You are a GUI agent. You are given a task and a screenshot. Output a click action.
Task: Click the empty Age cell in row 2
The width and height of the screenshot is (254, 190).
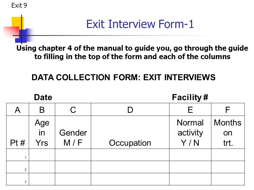click(x=42, y=167)
